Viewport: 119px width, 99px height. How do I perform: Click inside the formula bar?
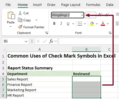click(x=89, y=41)
